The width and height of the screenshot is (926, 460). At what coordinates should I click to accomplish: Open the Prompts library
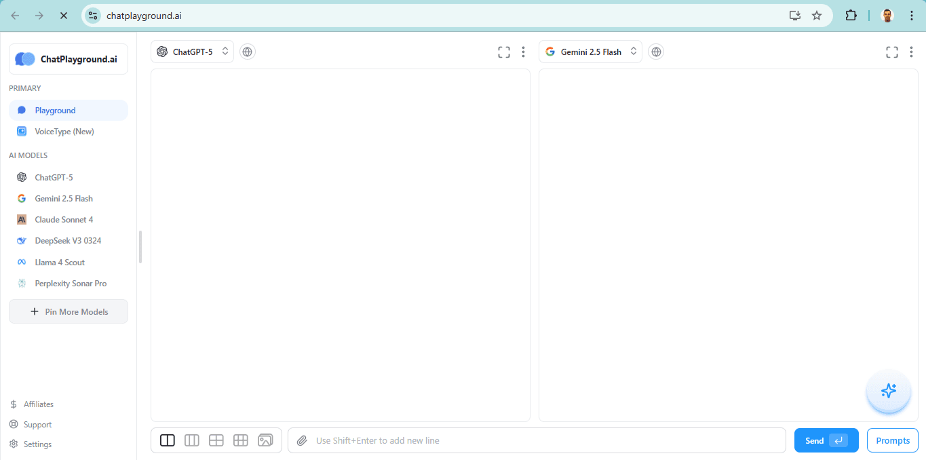pos(892,440)
